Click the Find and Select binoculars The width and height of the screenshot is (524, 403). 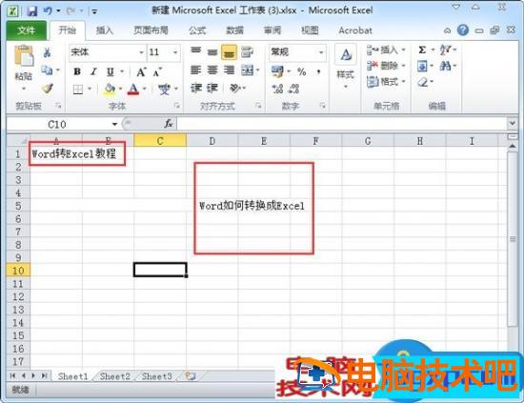pos(445,66)
